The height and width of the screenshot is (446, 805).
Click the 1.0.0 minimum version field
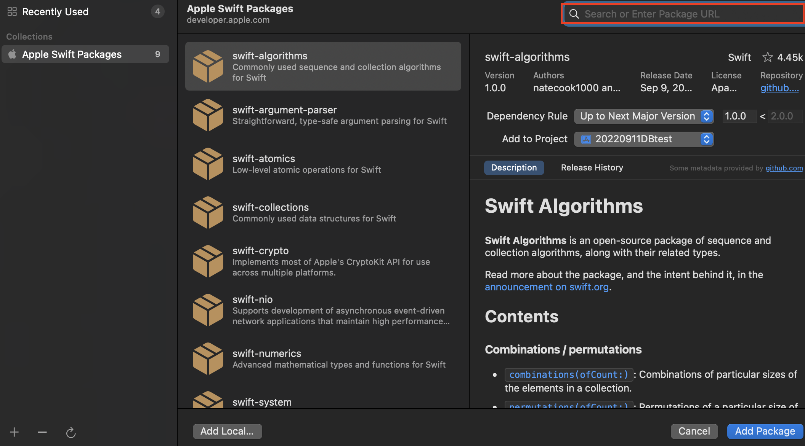(x=739, y=116)
